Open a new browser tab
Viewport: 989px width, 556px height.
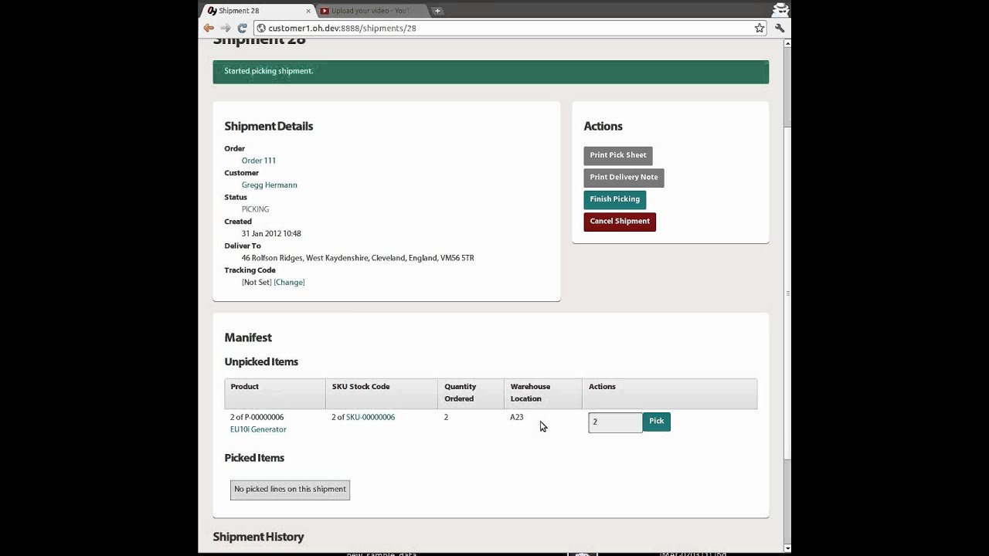pos(437,11)
